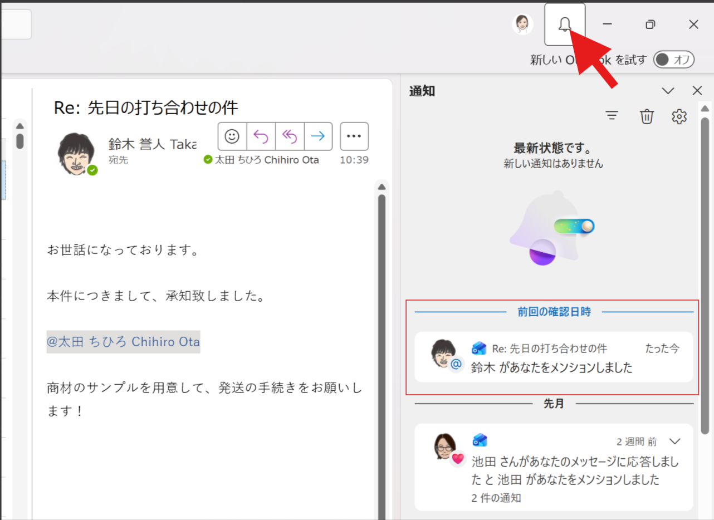Click the @太田 ちひろ Chihiro Ota mention
The height and width of the screenshot is (520, 714).
[x=123, y=341]
